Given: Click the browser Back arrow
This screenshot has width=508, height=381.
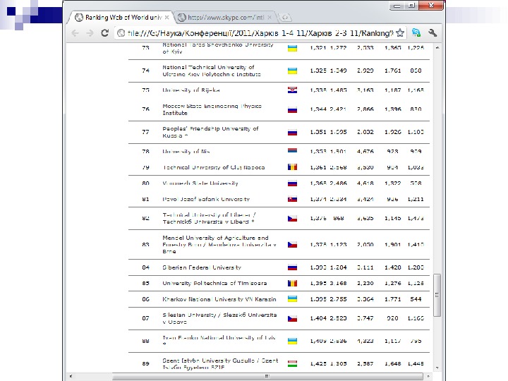Looking at the screenshot, I should coord(75,33).
